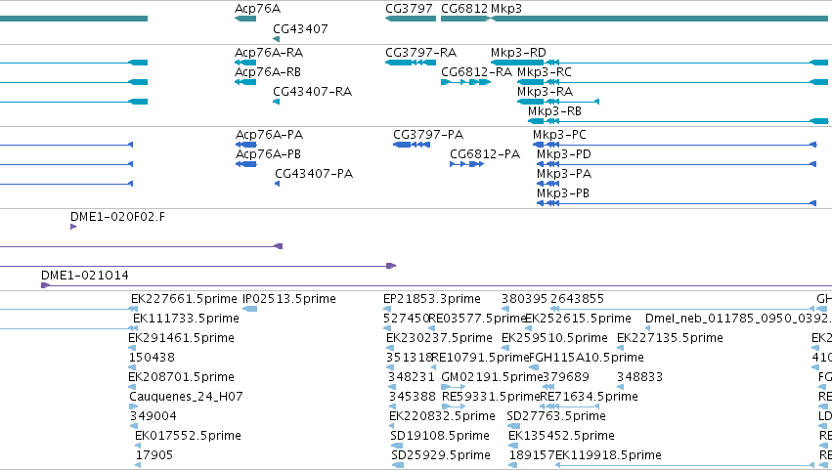Click the Mkp3 gene label
This screenshot has width=832, height=470.
tap(506, 9)
